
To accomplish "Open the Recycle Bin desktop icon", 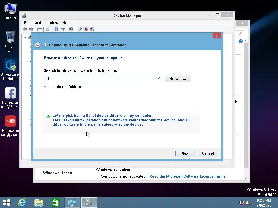I will tap(11, 41).
